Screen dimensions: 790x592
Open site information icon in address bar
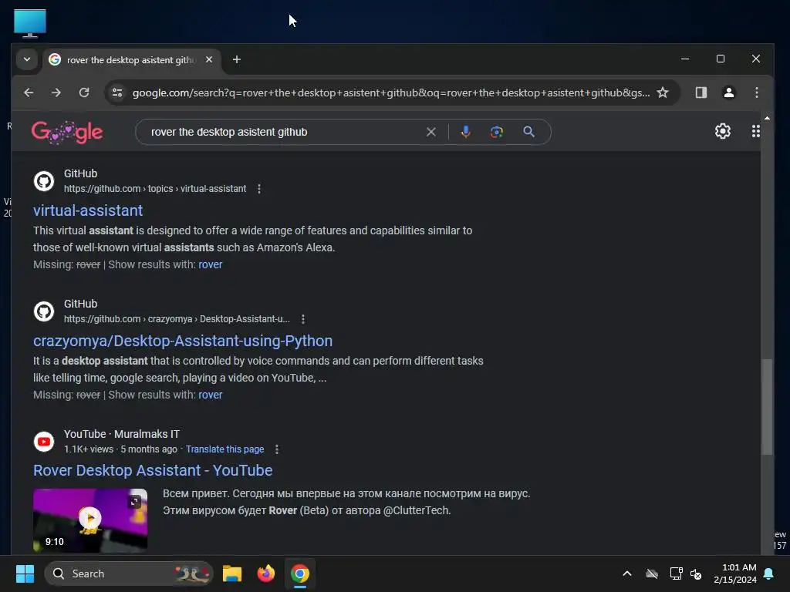(117, 92)
